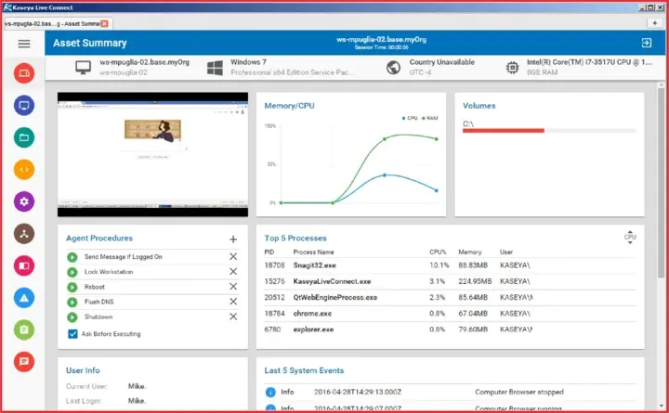
Task: Close the Asset Summary tab
Action: point(104,24)
